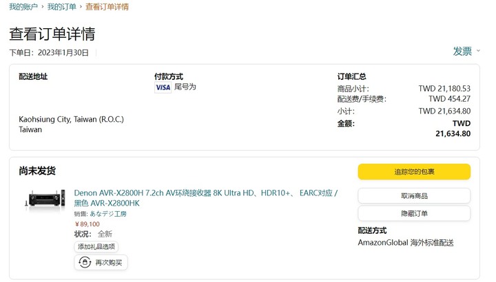This screenshot has height=282, width=496.
Task: Click the second breadcrumb separator arrow
Action: point(81,7)
